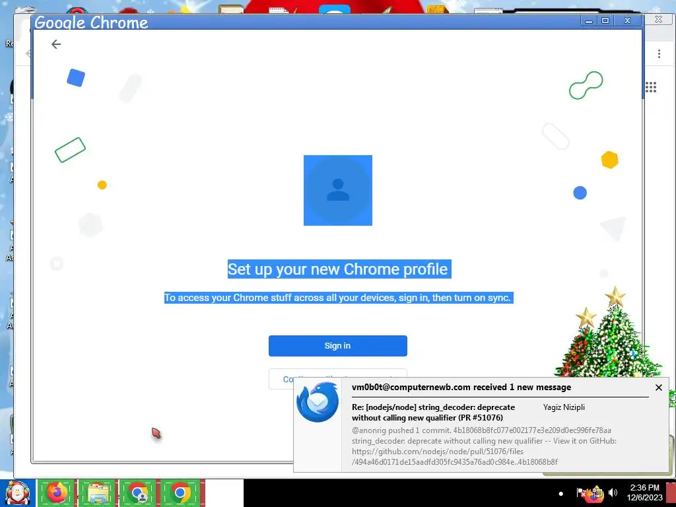
Task: Click the blue Sign in button
Action: click(x=337, y=346)
